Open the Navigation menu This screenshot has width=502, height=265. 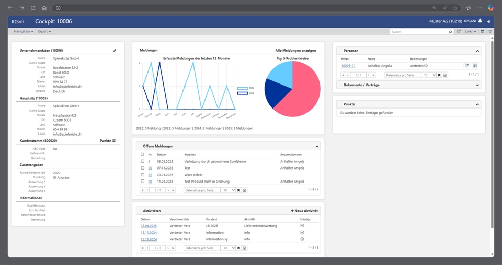pos(23,32)
